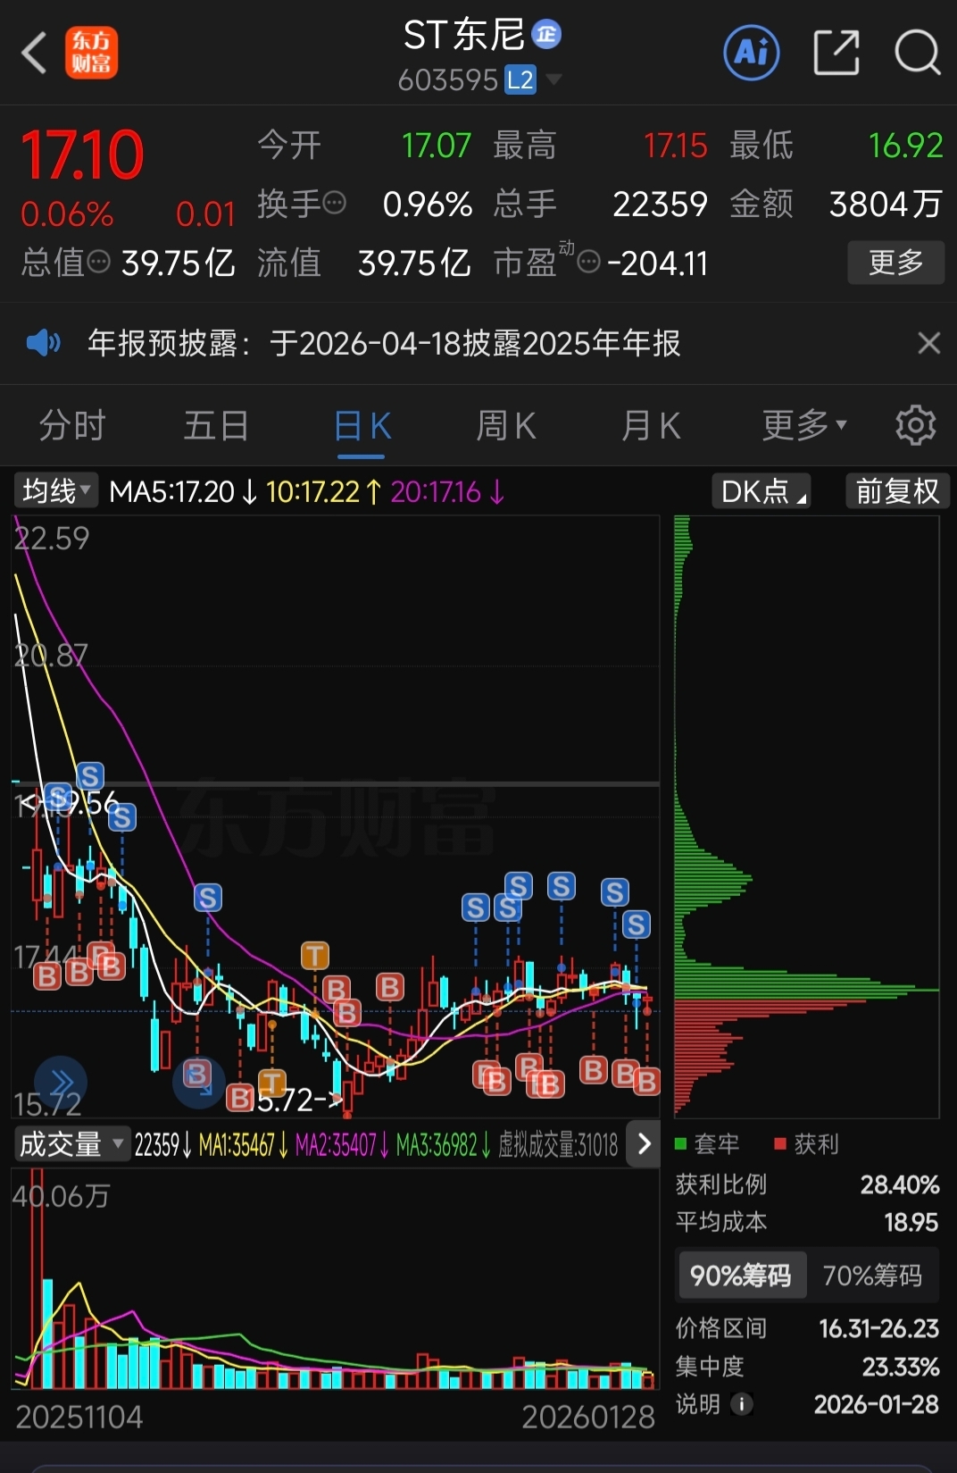957x1473 pixels.
Task: Open the 前复权 adjustment selector
Action: click(897, 491)
